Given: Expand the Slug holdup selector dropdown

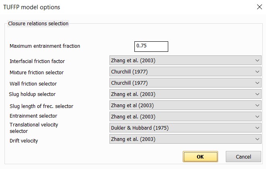Looking at the screenshot, I should (x=185, y=94).
